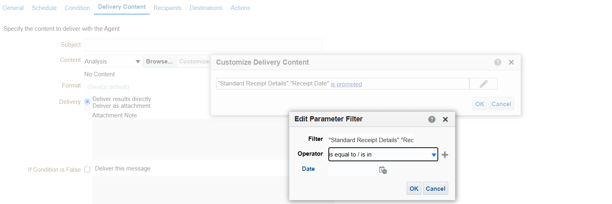The height and width of the screenshot is (204, 612).
Task: Cancel the Edit Parameter Filter dialog
Action: [435, 188]
